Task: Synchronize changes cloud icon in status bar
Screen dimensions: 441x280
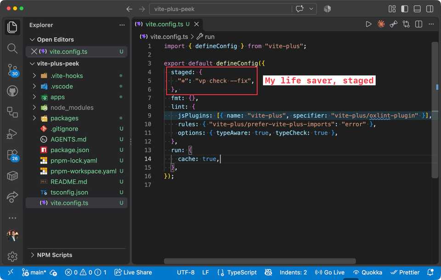Action: click(53, 272)
